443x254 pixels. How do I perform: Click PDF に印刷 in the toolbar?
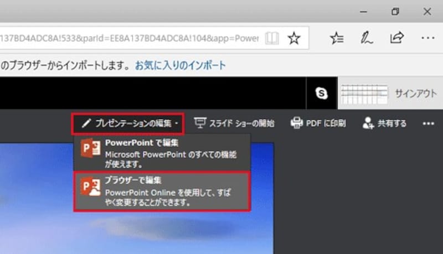pos(318,123)
